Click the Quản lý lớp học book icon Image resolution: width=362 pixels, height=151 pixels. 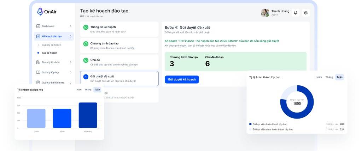coord(38,72)
